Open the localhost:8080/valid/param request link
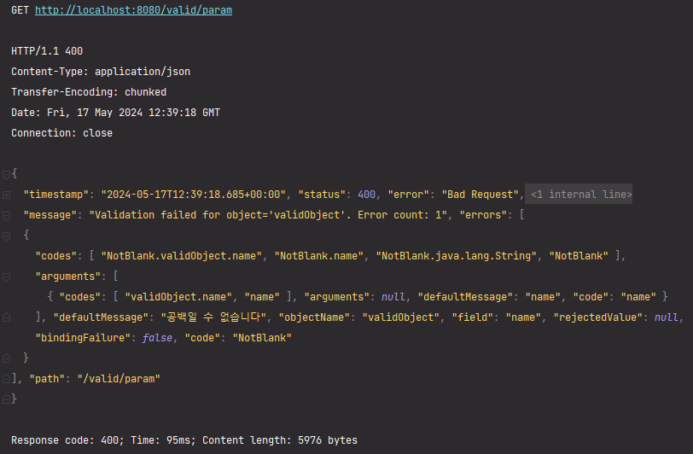 click(x=133, y=10)
